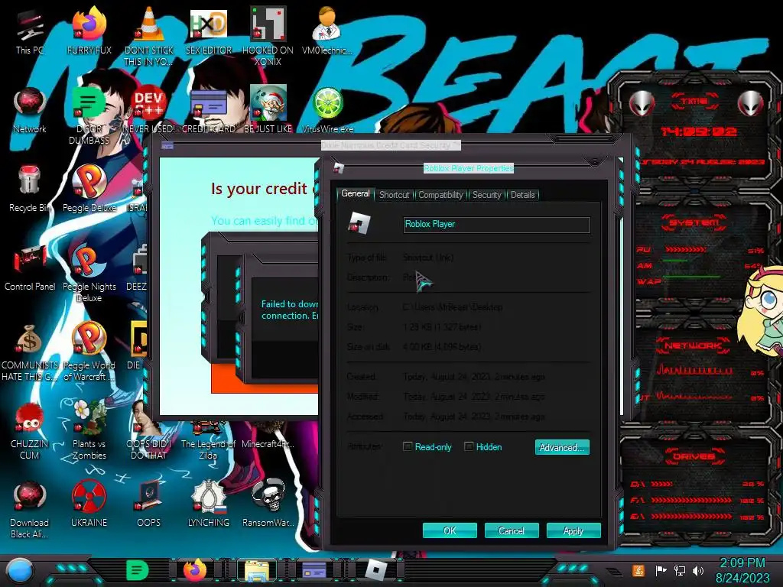
Task: Select the VirusWire.exe lime icon
Action: pyautogui.click(x=327, y=110)
